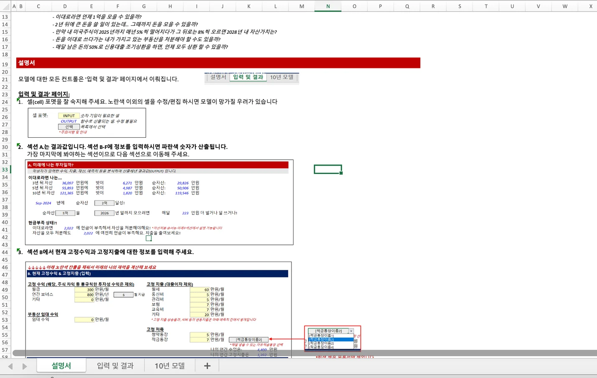The width and height of the screenshot is (597, 378).
Task: Click the underlined heading '입력 및 결과' 페이지:
Action: 44,94
